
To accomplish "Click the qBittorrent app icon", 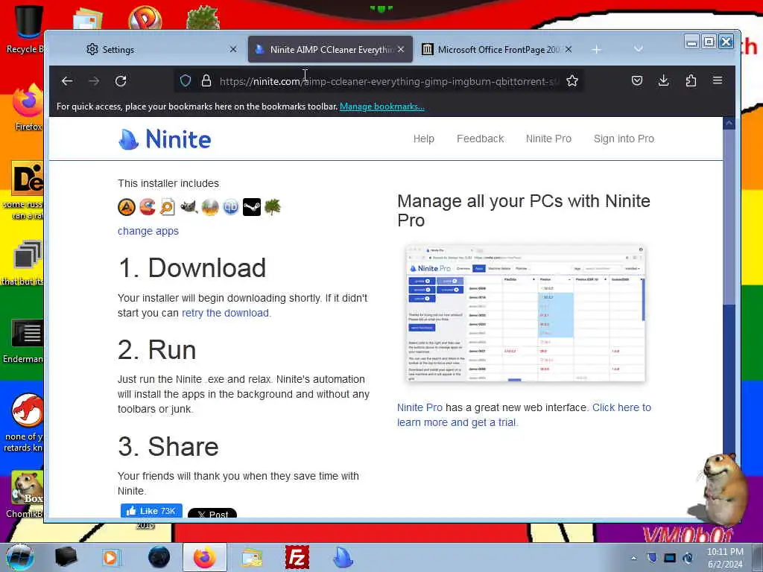I will click(x=231, y=207).
